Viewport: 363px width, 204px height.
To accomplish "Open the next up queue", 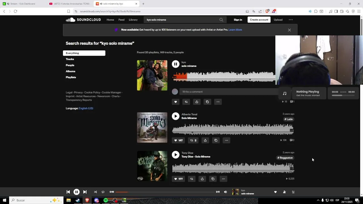I will 293,192.
